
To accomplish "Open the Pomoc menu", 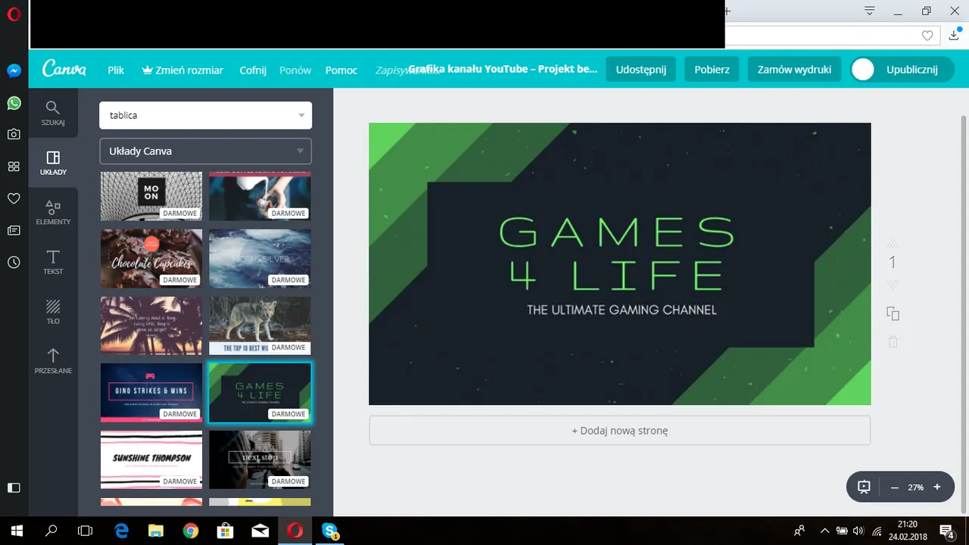I will click(341, 70).
